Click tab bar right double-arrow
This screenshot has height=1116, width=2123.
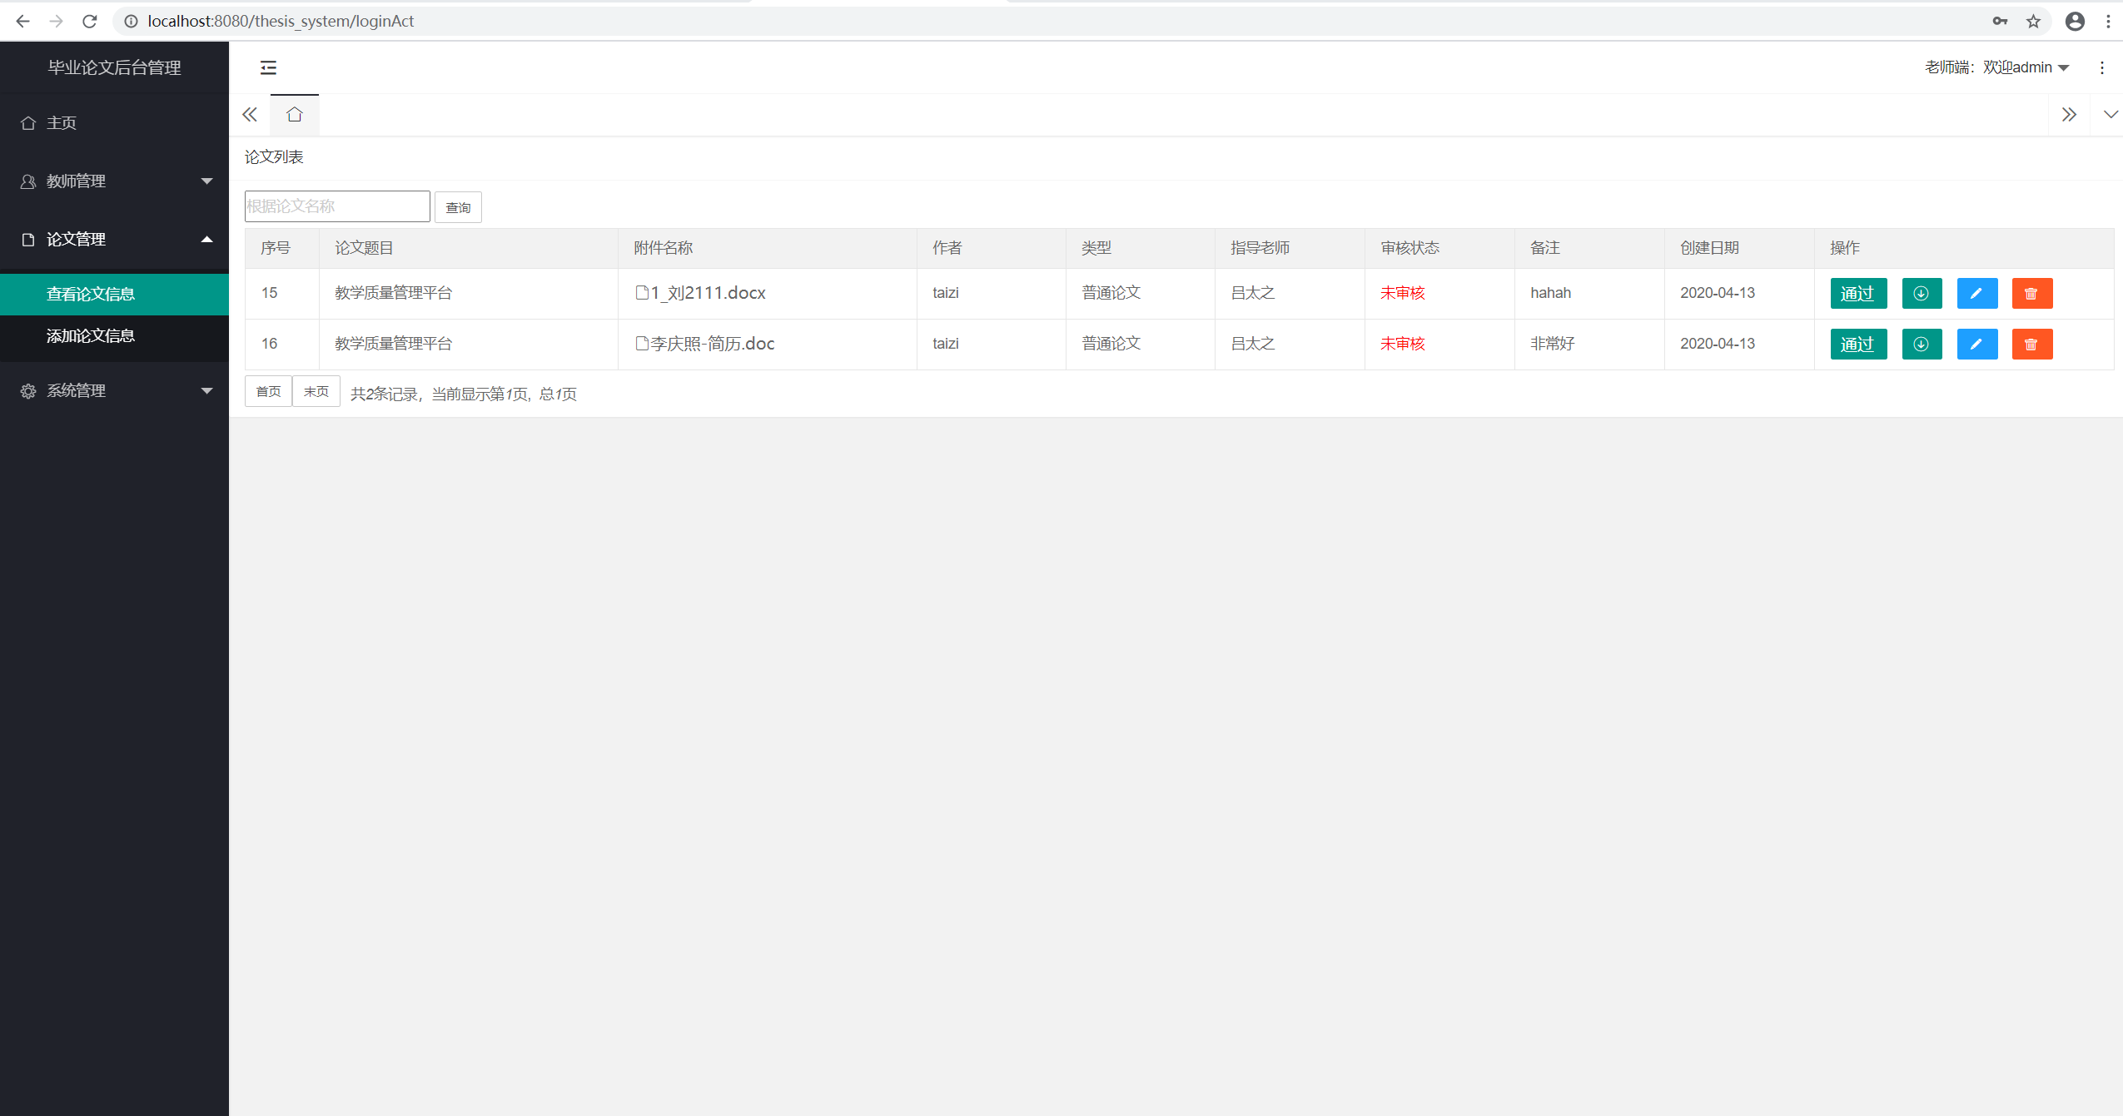coord(2069,115)
